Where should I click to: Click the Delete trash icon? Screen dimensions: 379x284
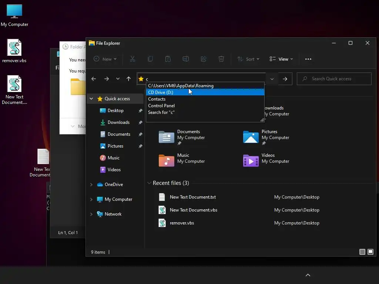pyautogui.click(x=221, y=59)
